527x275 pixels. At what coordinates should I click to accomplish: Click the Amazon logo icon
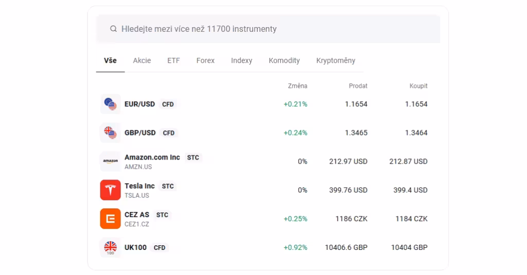[110, 162]
